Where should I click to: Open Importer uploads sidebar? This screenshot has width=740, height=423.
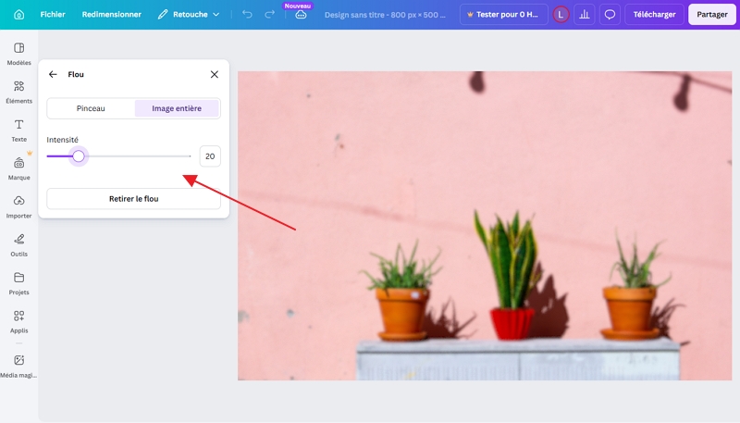coord(18,206)
